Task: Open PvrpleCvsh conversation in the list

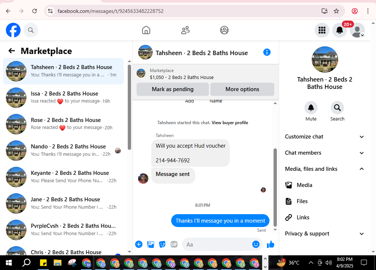Action: tap(63, 230)
